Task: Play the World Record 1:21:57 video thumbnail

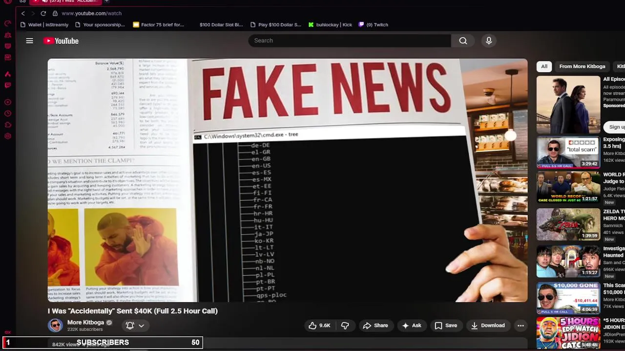Action: 568,187
